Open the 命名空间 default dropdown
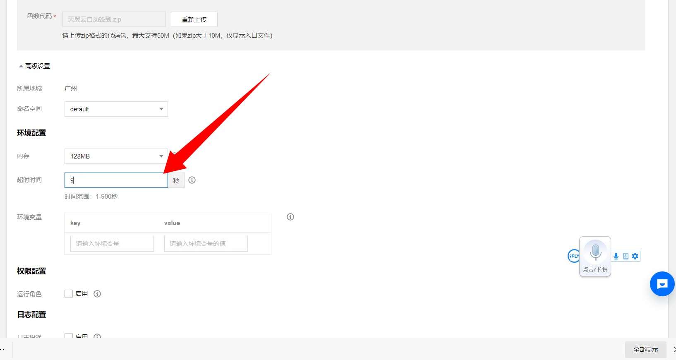 pyautogui.click(x=116, y=109)
